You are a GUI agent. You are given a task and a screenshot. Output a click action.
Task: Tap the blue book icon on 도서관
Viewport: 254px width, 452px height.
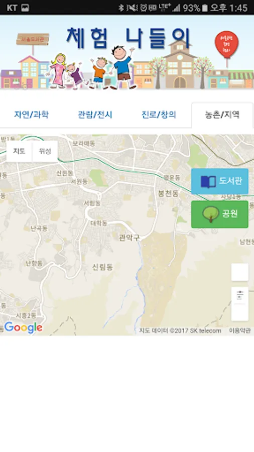click(x=208, y=182)
